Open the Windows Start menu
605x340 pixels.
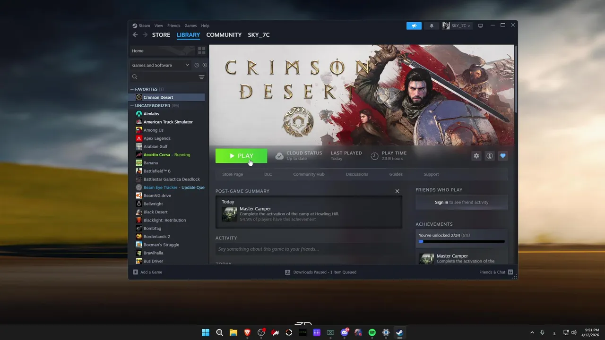[x=206, y=332]
